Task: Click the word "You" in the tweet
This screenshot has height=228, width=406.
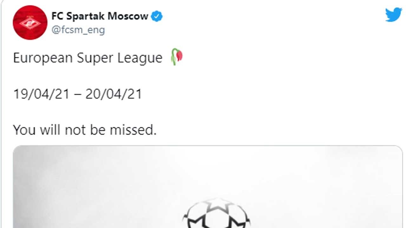Action: (24, 130)
